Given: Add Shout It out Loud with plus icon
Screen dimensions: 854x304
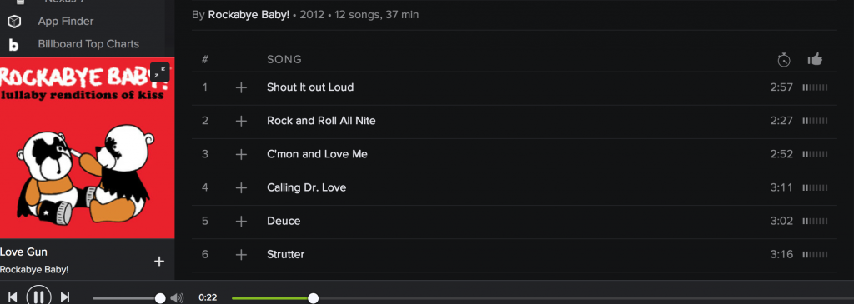Looking at the screenshot, I should point(241,87).
